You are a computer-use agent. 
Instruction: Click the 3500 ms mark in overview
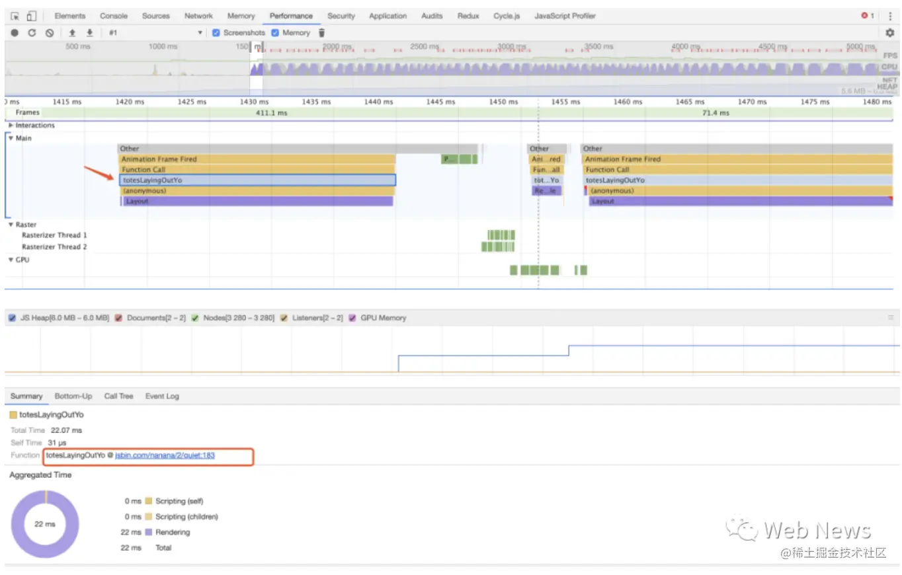[x=599, y=46]
